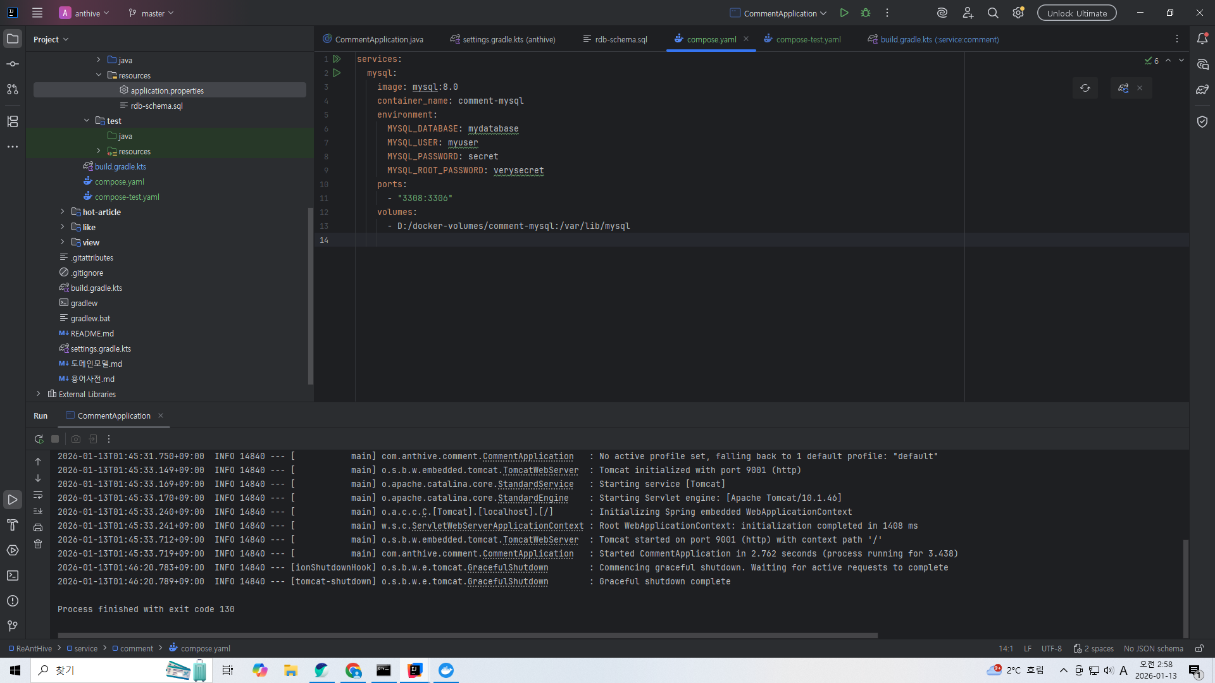Click the Unlock Ultimate button
The height and width of the screenshot is (683, 1215).
tap(1076, 13)
